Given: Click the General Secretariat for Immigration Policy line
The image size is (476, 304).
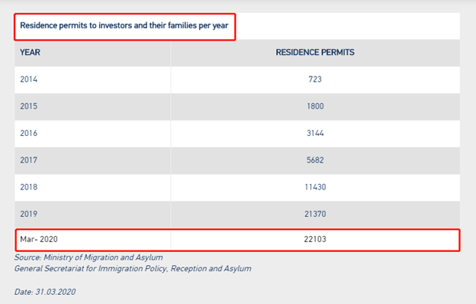Looking at the screenshot, I should pos(133,269).
